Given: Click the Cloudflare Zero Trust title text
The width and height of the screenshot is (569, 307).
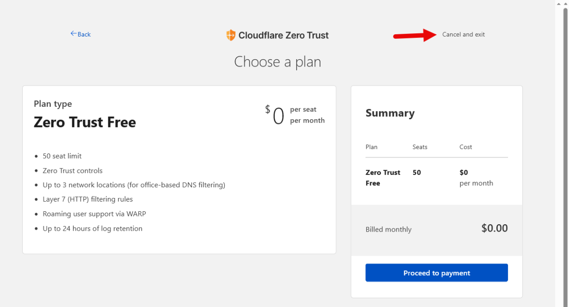Looking at the screenshot, I should [x=284, y=35].
